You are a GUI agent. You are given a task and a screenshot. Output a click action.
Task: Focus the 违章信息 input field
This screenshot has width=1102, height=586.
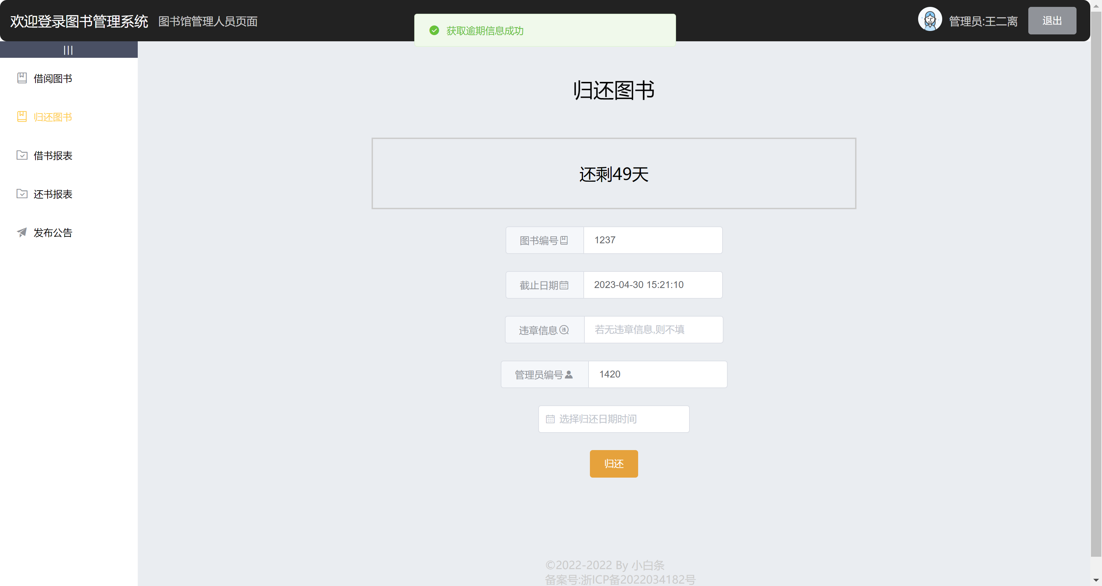pos(653,330)
